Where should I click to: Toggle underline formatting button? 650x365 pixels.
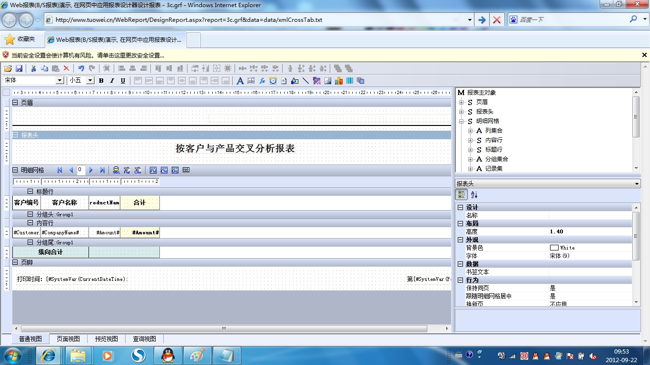123,81
